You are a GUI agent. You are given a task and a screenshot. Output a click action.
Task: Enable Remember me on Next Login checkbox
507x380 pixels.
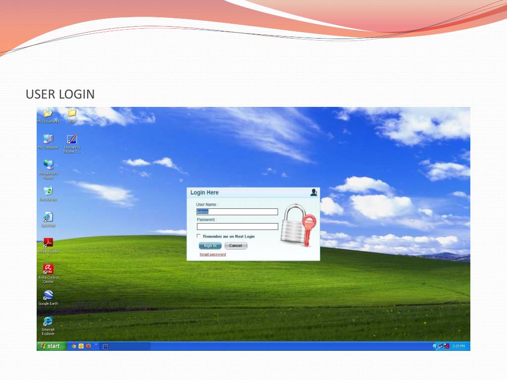point(199,236)
